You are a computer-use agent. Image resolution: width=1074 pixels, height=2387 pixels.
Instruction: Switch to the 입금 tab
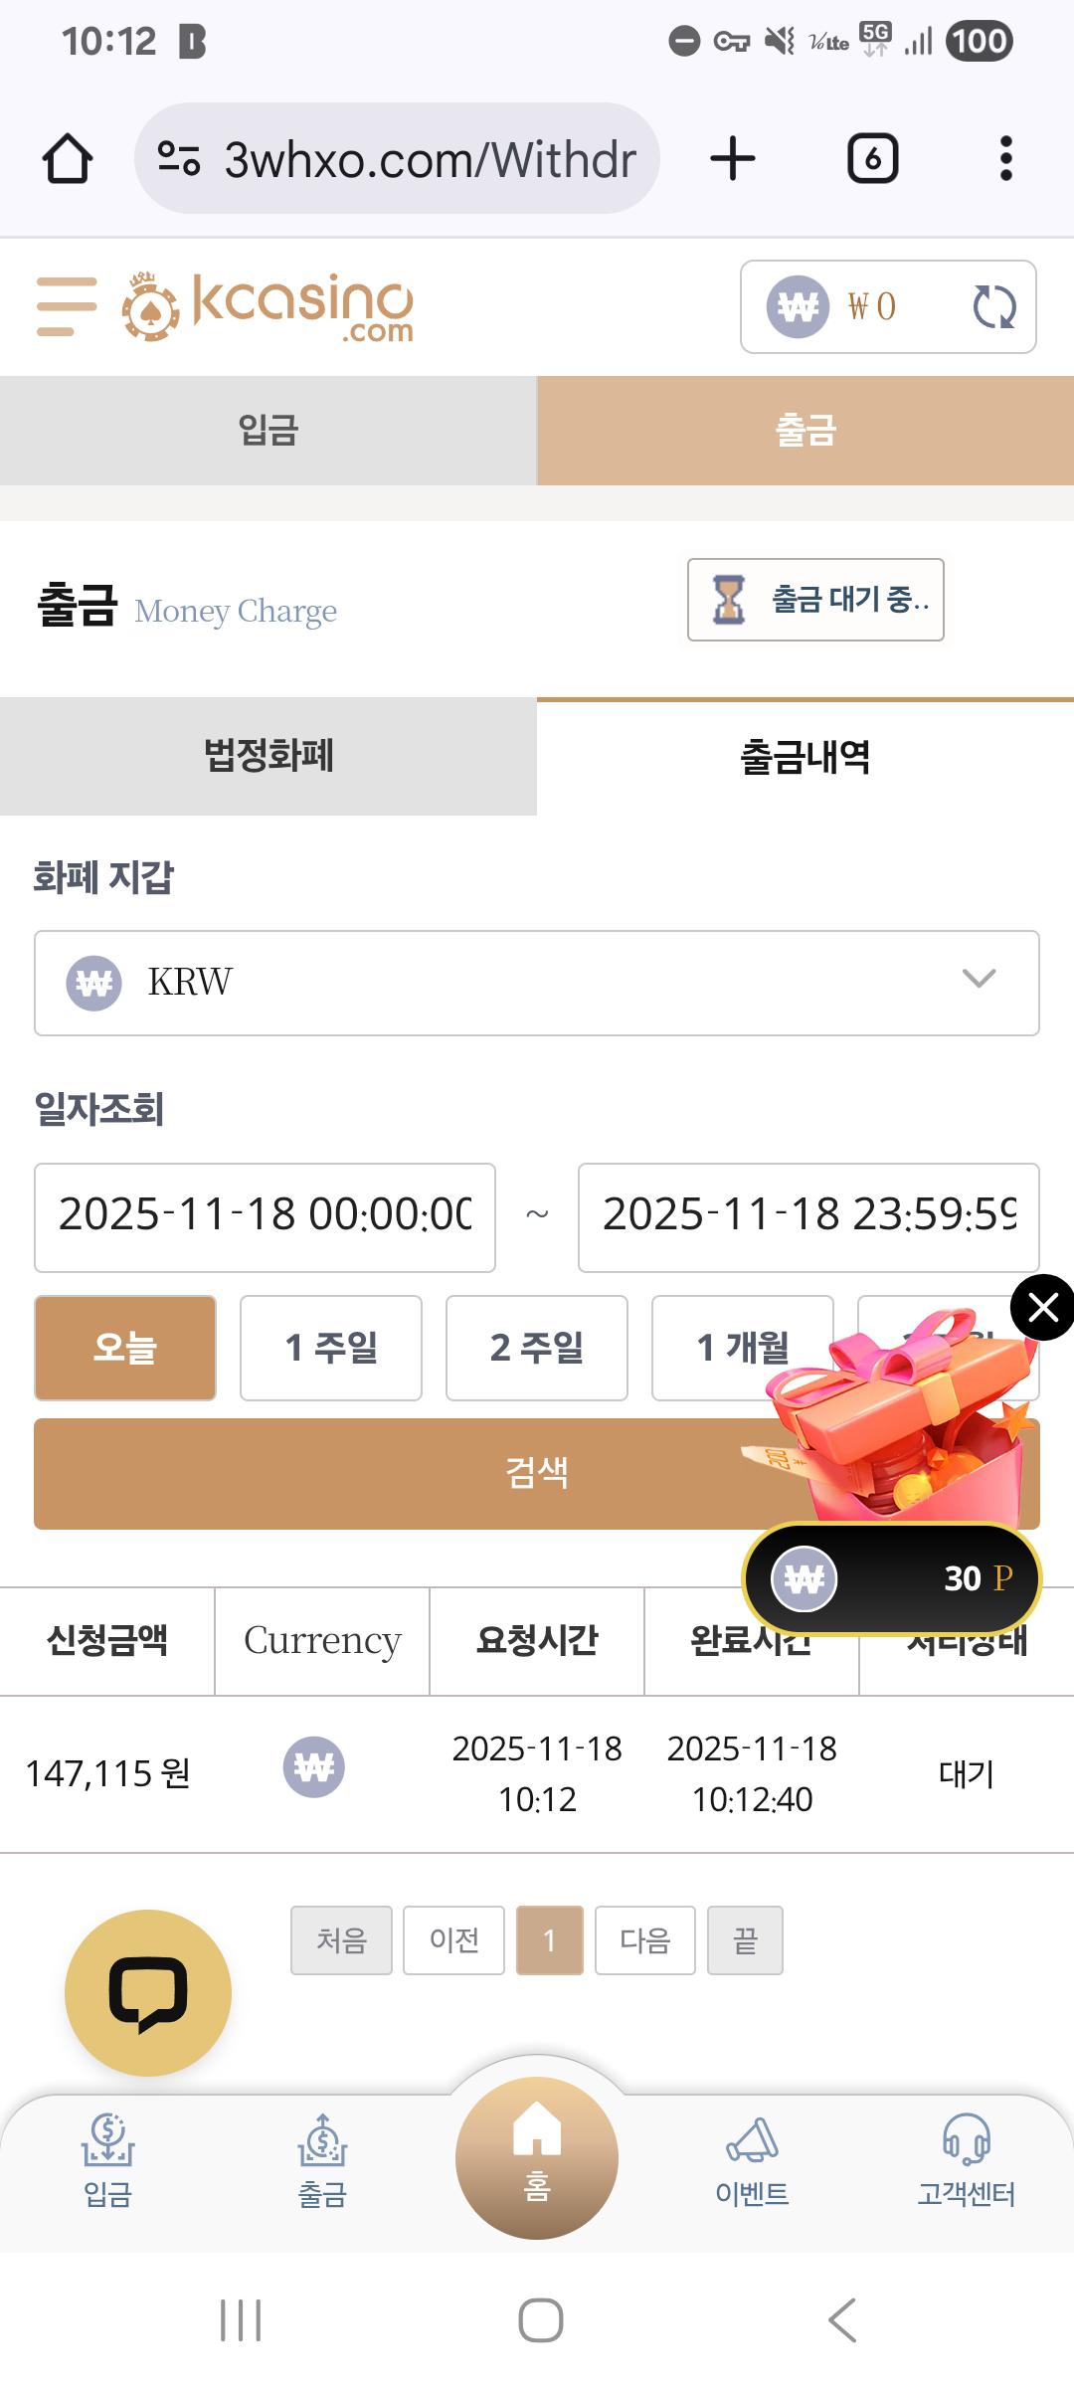pos(268,431)
